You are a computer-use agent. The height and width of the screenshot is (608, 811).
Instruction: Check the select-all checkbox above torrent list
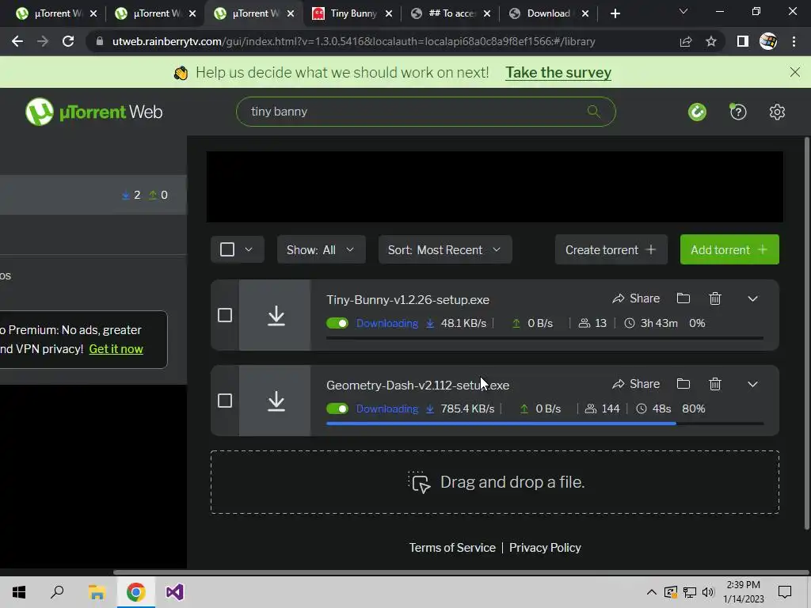[x=227, y=249]
